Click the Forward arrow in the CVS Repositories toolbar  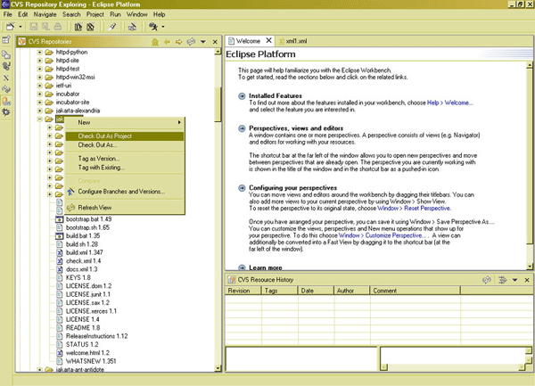click(179, 42)
